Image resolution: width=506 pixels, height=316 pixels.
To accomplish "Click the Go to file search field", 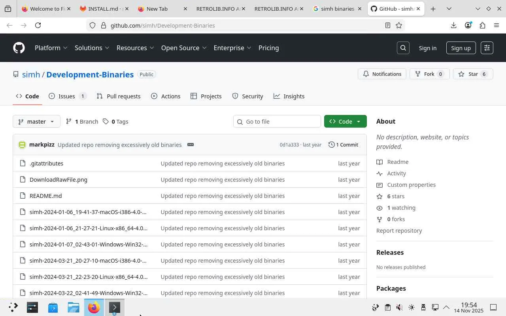I will coord(277,121).
